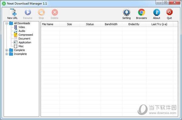
Task: Select the Compressed category label
Action: coord(26,35)
